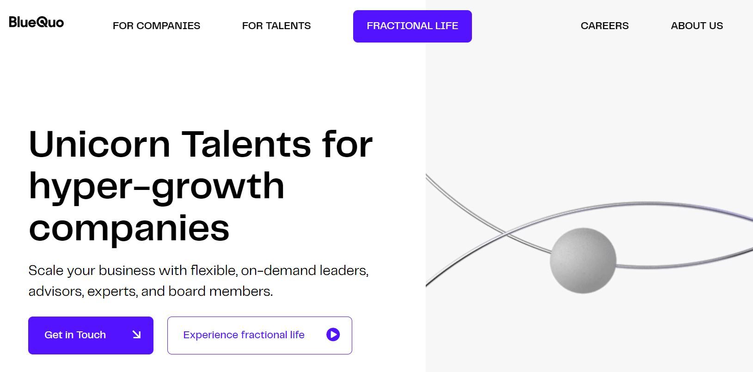Click the word Talents in the headline
Screen dimensions: 753x372
(x=246, y=144)
